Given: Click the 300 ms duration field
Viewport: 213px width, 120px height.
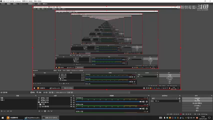Looking at the screenshot, I should click(167, 101).
